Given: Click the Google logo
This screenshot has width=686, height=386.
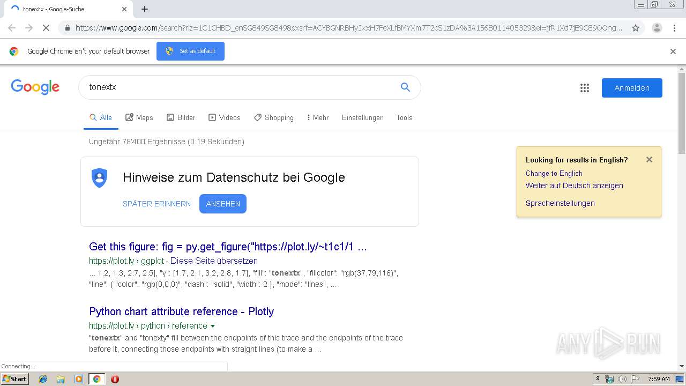Looking at the screenshot, I should click(35, 87).
